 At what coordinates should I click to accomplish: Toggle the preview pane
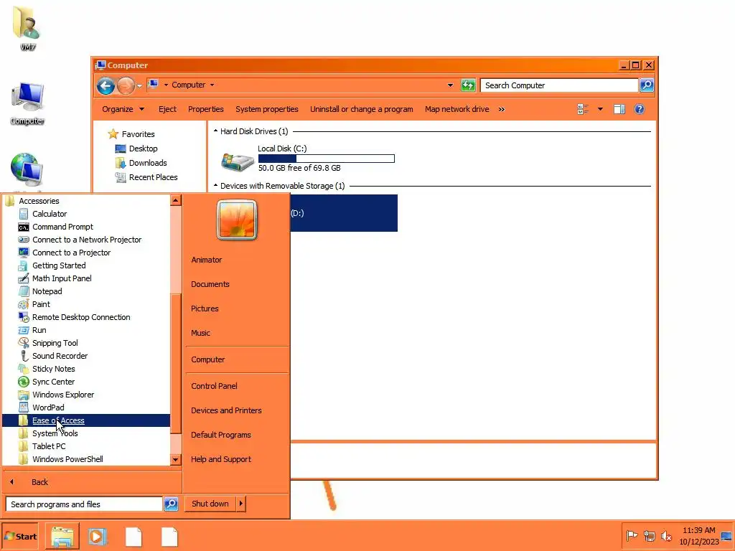[x=619, y=109]
